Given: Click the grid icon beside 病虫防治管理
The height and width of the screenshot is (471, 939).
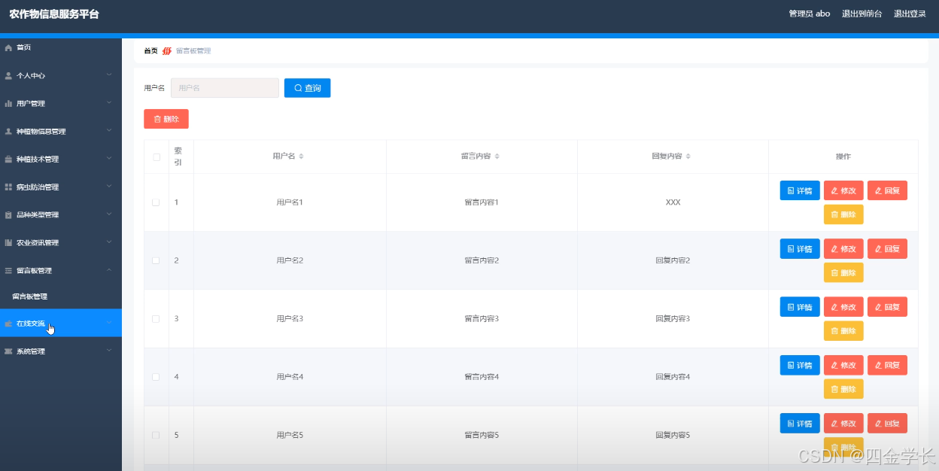Looking at the screenshot, I should 8,187.
